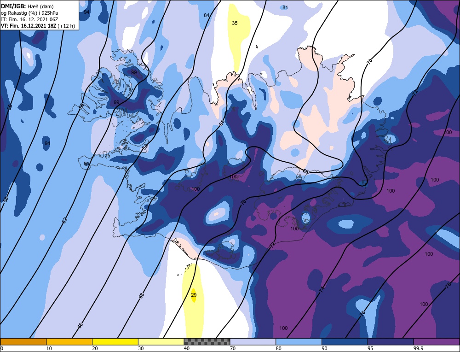Viewport: 460px width, 352px height.
Task: Click the '76' contour label
Action: pyautogui.click(x=362, y=313)
